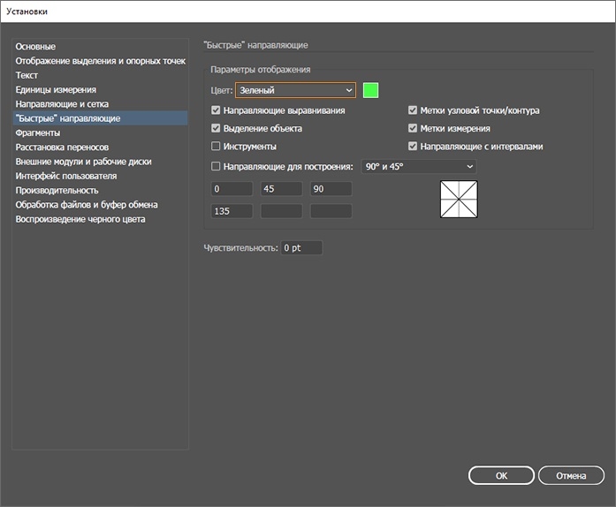The image size is (616, 507).
Task: Click the Чувствительность input field
Action: pyautogui.click(x=301, y=248)
